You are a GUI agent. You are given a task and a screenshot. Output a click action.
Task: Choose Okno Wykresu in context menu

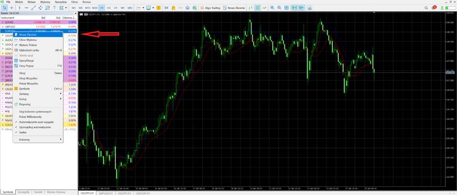tap(38, 40)
